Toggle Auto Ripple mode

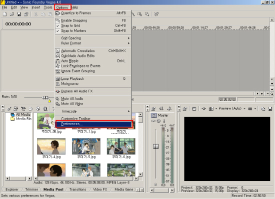coord(93,61)
